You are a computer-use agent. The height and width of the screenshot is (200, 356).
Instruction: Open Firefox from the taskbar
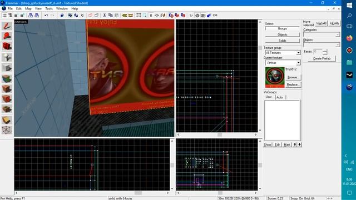click(349, 38)
